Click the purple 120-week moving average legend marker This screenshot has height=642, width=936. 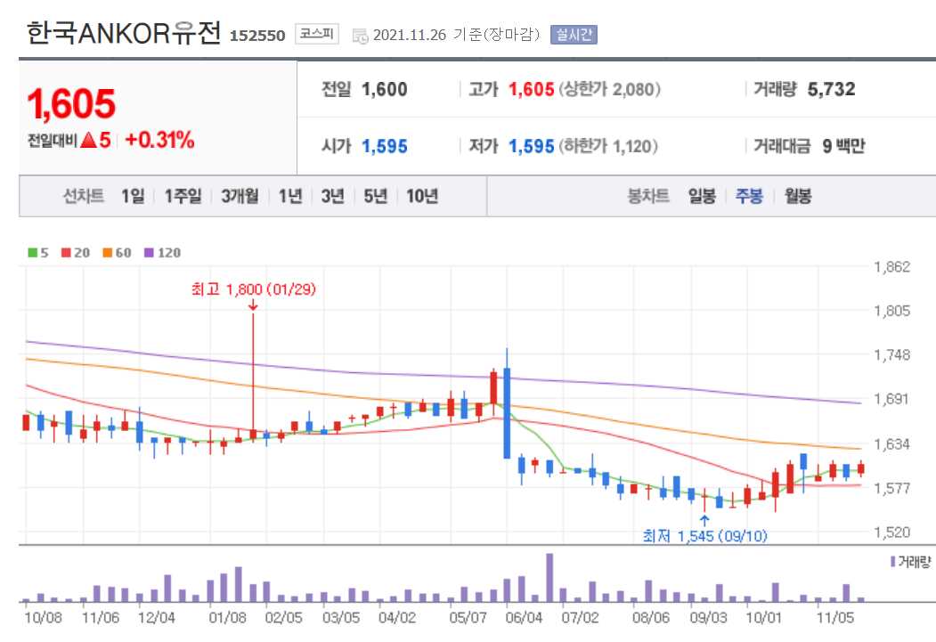click(x=147, y=253)
